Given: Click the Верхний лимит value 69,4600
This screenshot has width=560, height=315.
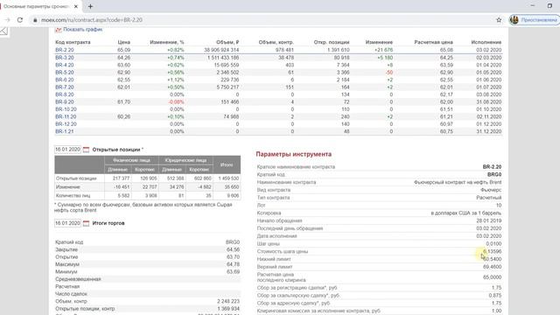Looking at the screenshot, I should (x=492, y=267).
